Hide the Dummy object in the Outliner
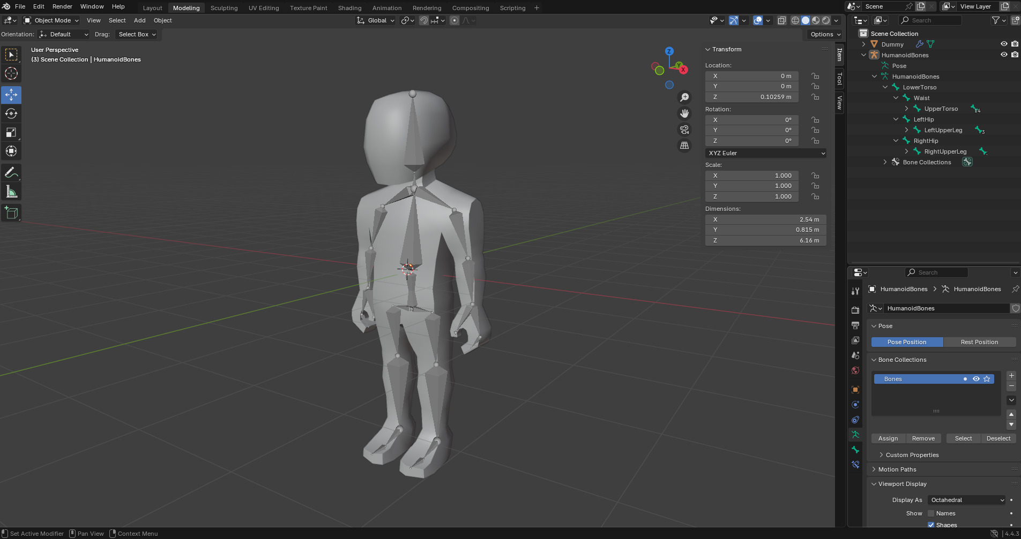This screenshot has width=1021, height=539. pyautogui.click(x=1003, y=44)
